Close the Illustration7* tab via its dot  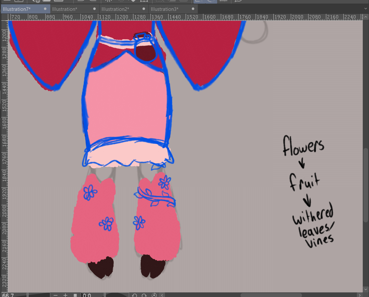point(45,9)
